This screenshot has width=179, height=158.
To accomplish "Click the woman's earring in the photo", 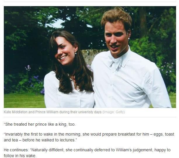I will [x=75, y=53].
